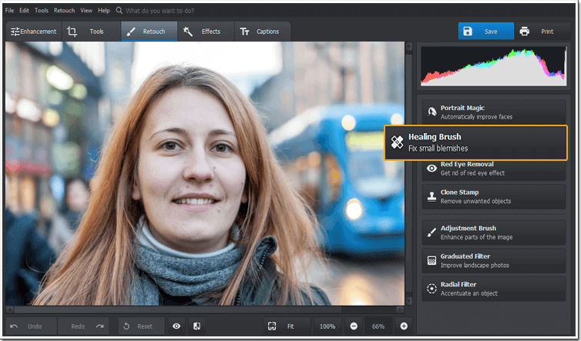Open the Enhancement tab
Viewport: 581px width, 341px height.
pos(34,32)
